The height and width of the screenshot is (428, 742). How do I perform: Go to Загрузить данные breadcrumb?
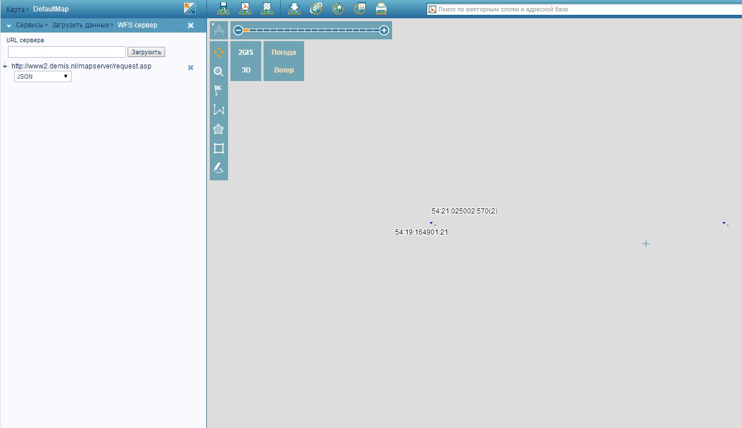[80, 25]
